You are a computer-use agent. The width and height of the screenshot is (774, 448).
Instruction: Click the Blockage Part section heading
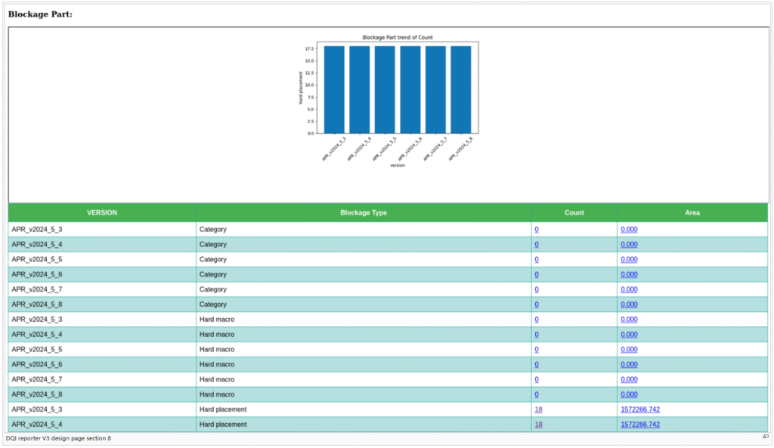pos(40,14)
